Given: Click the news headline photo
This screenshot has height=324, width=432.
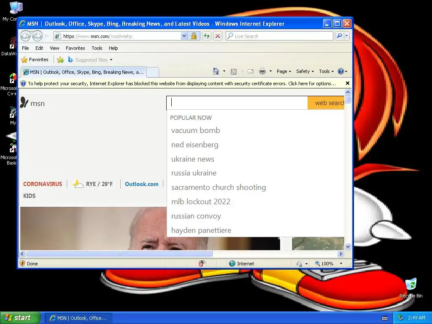Looking at the screenshot, I should pos(93,228).
